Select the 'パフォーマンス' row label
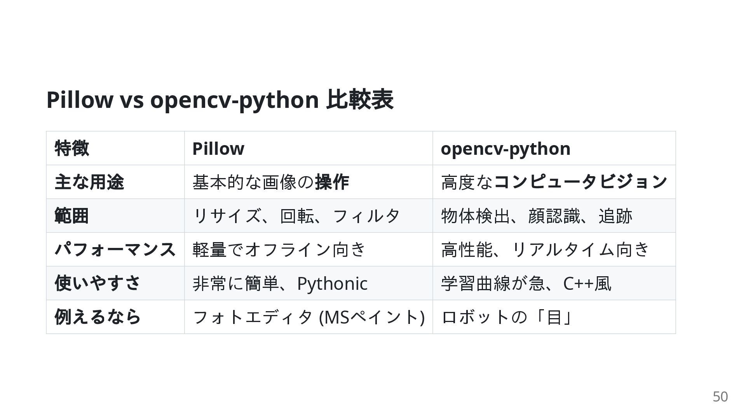 coord(115,249)
